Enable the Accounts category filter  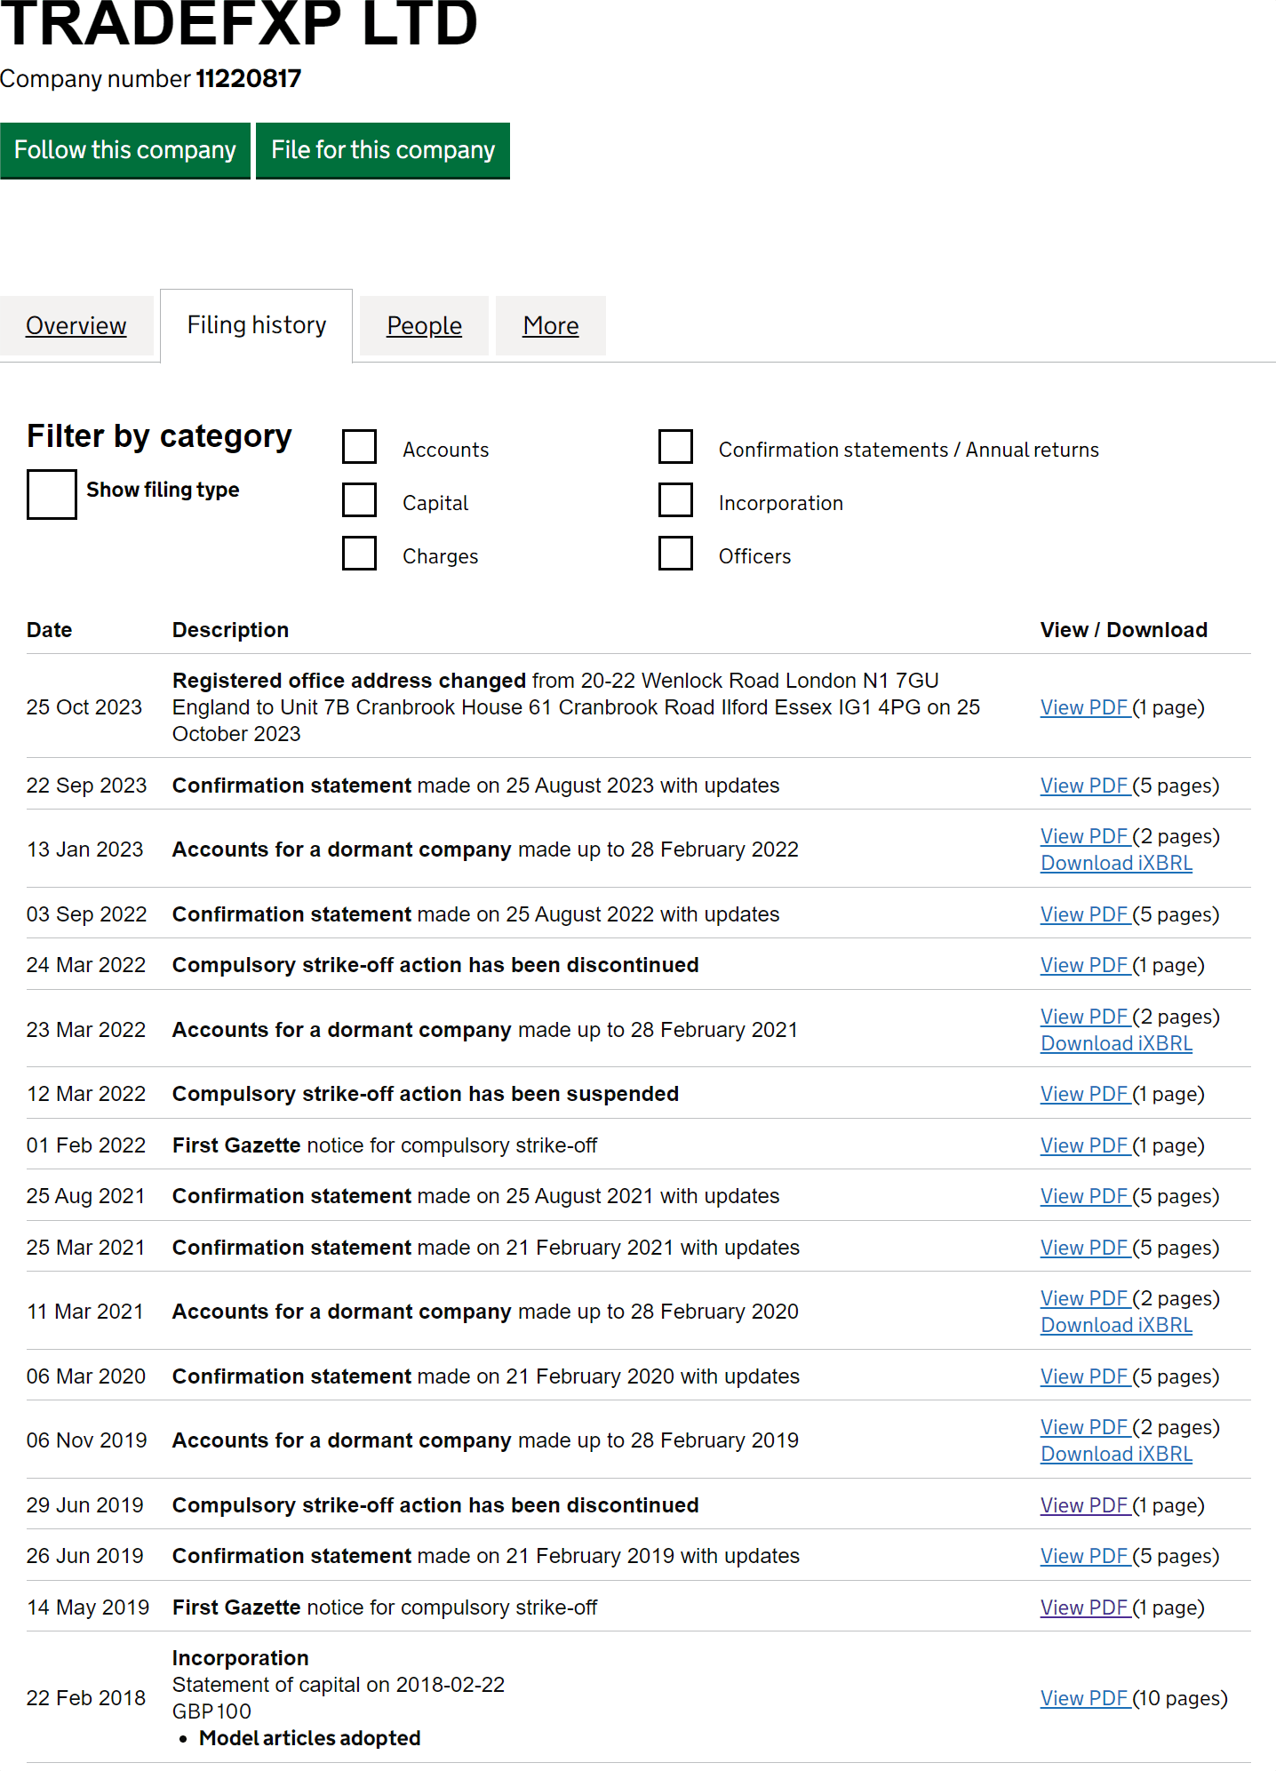(359, 447)
